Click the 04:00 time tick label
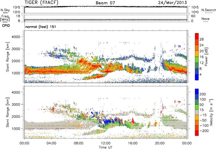 pyautogui.click(x=51, y=143)
